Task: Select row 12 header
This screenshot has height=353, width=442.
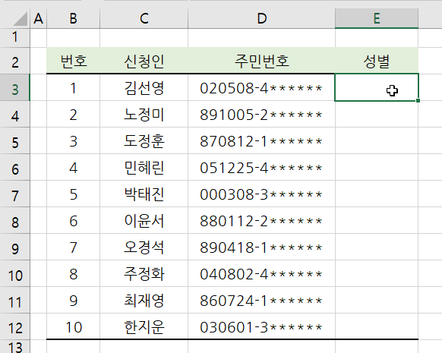Action: click(x=14, y=326)
